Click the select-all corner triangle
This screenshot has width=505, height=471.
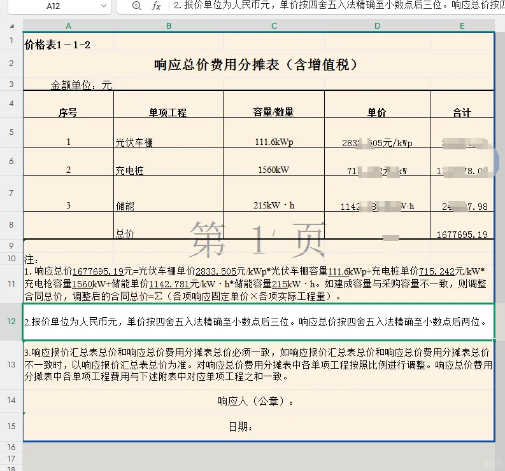tap(12, 26)
